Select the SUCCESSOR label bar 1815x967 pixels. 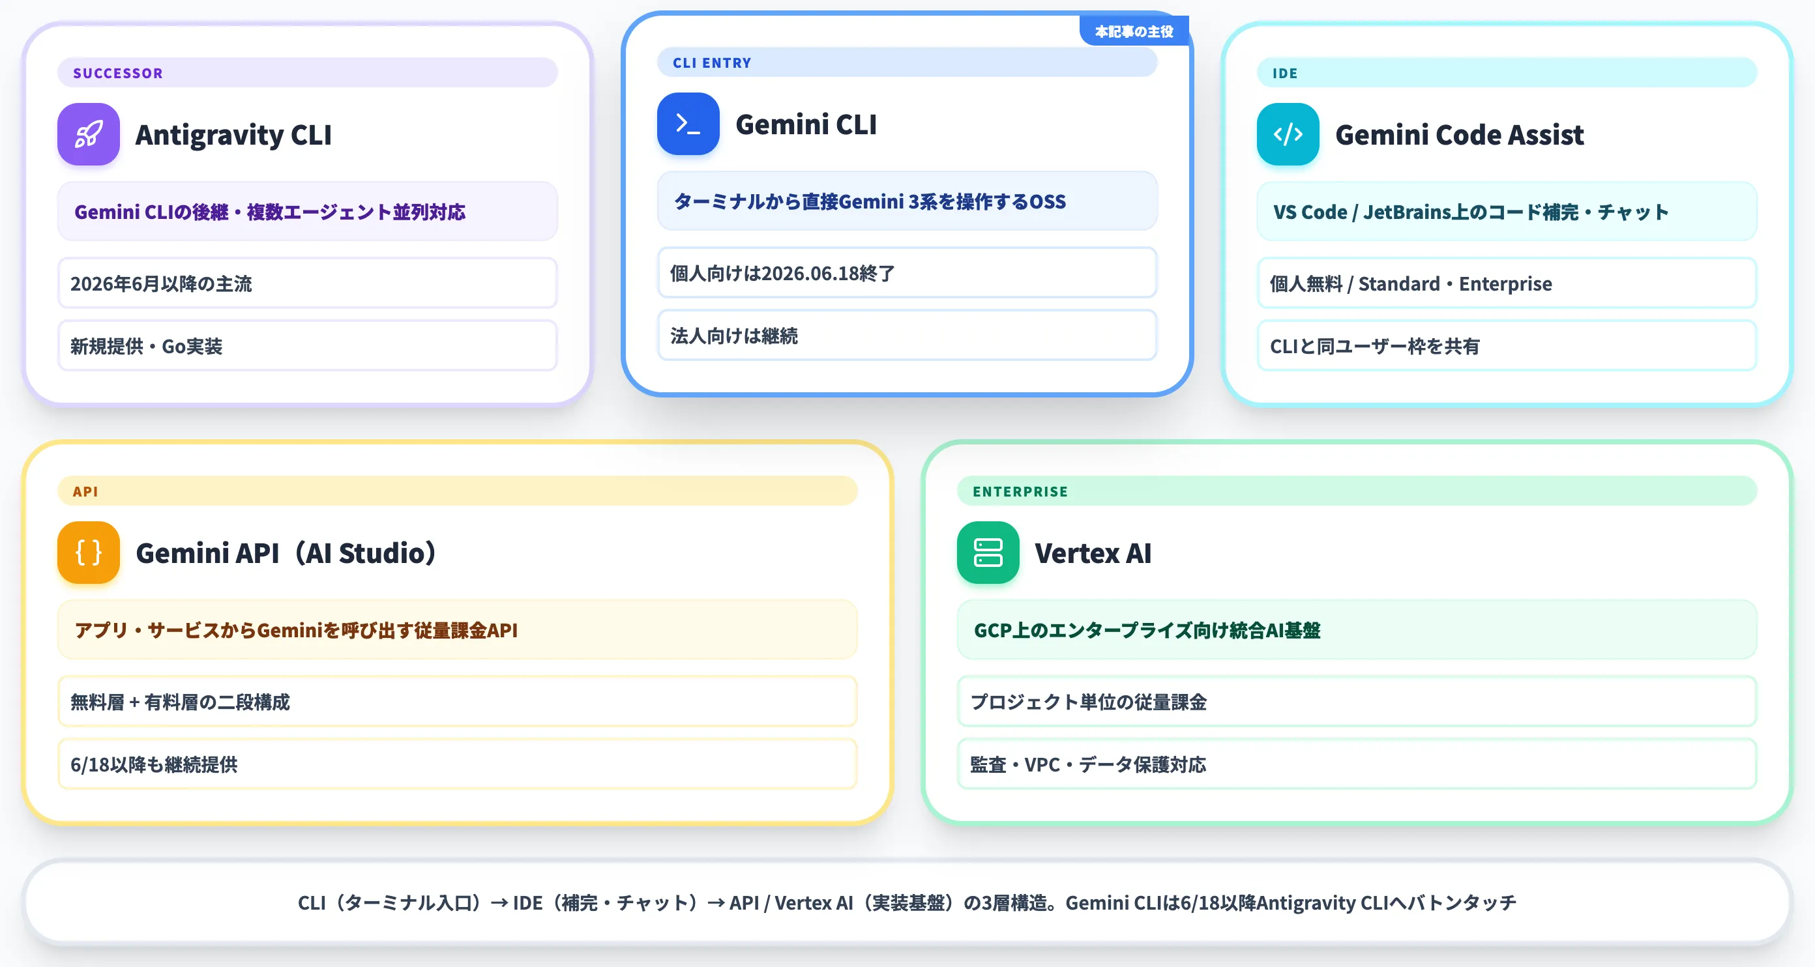[307, 72]
